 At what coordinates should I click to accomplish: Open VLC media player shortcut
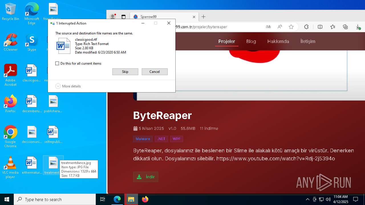pyautogui.click(x=10, y=167)
